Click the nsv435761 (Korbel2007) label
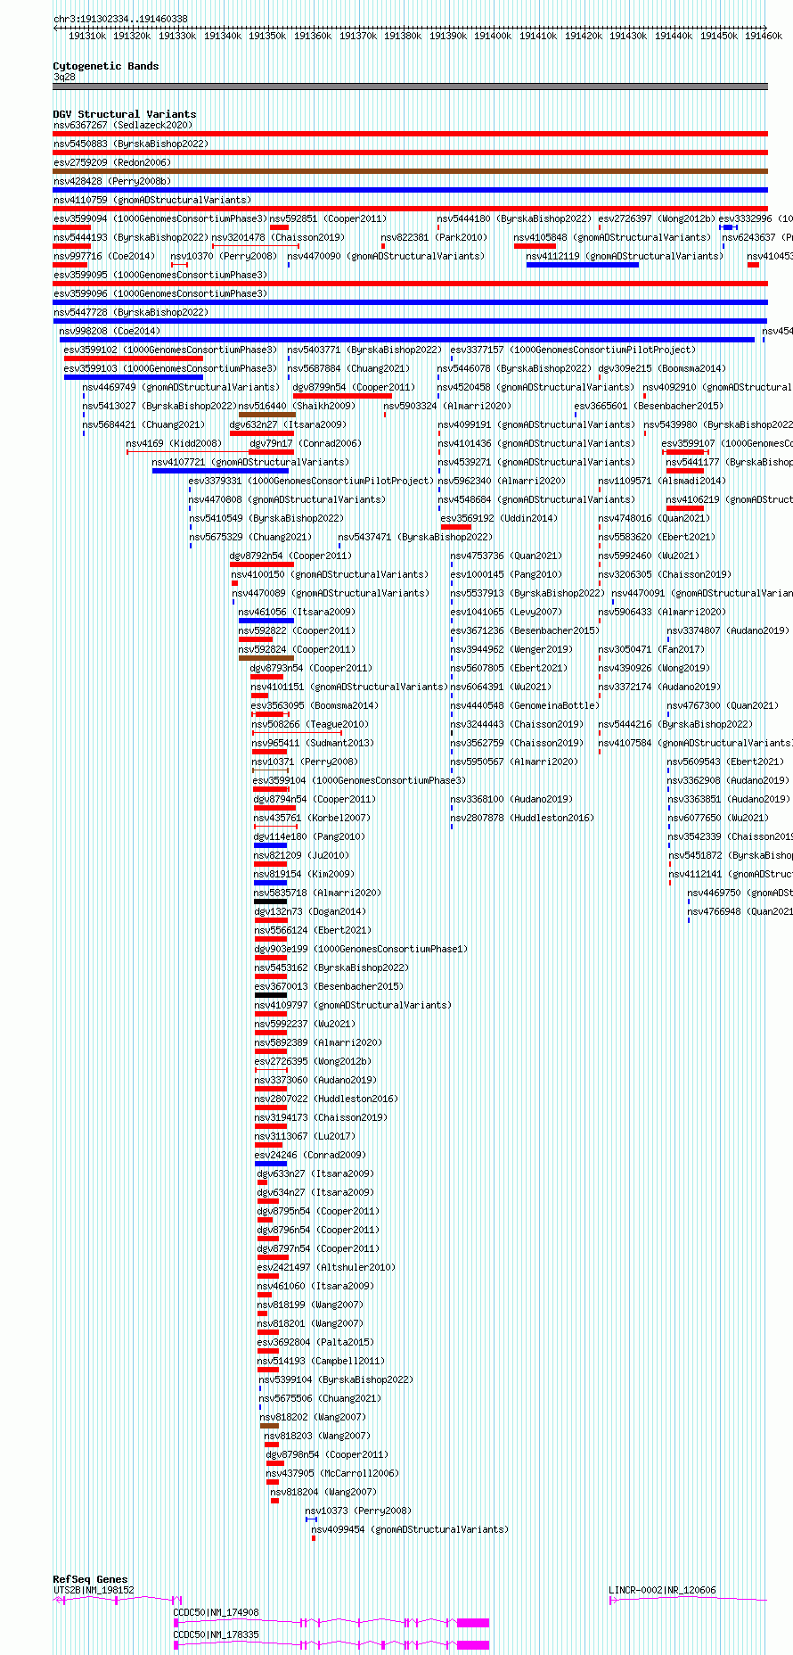Image resolution: width=793 pixels, height=1655 pixels. (313, 819)
